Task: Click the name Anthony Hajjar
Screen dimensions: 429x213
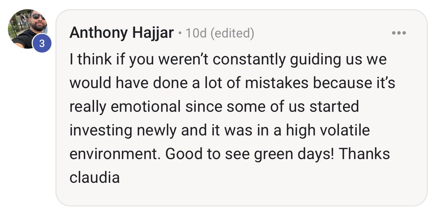Action: coord(121,32)
